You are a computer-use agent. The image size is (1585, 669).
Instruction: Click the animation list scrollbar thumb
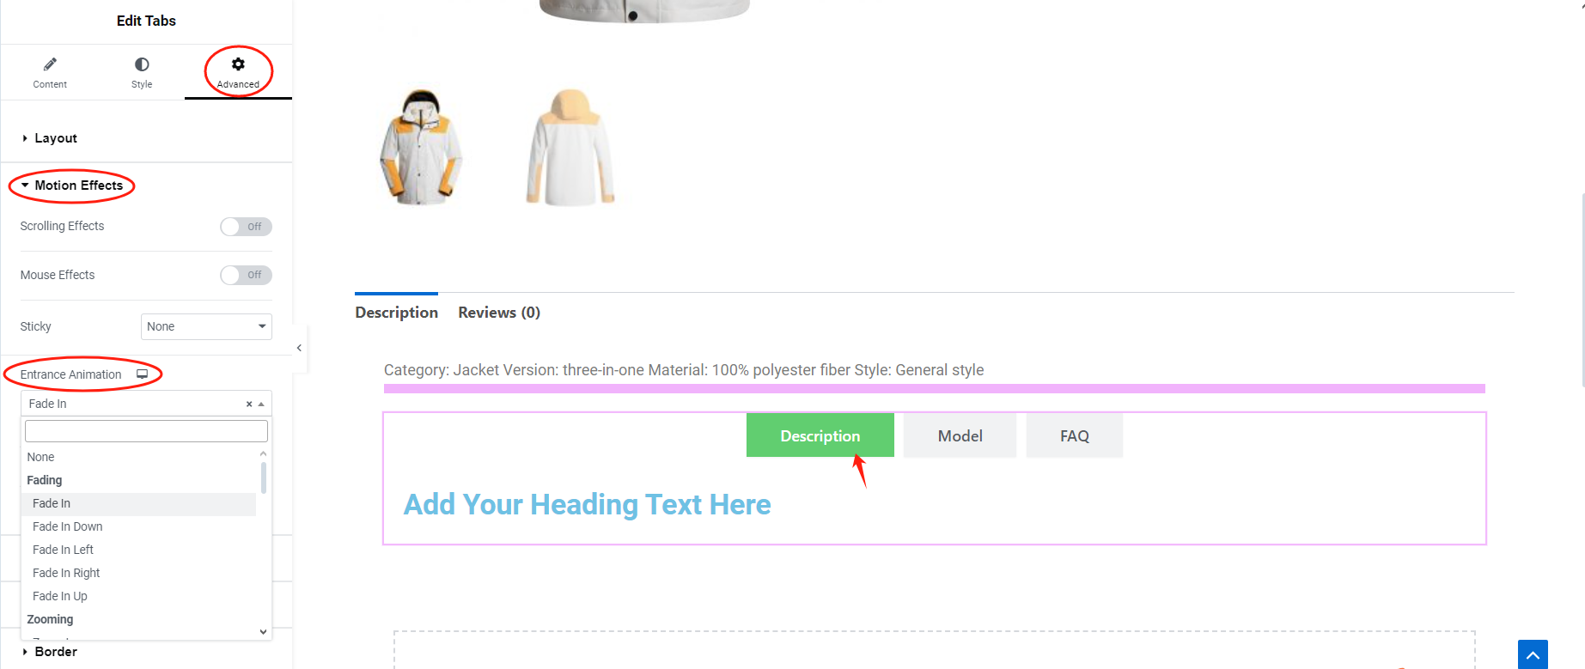coord(263,477)
